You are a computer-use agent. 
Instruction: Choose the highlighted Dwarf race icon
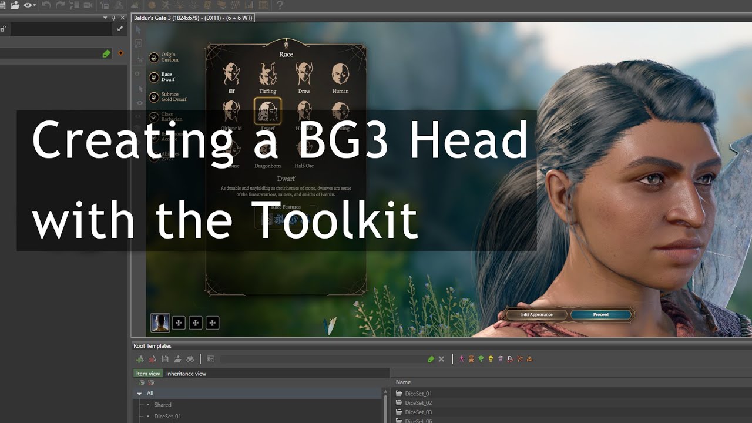(x=268, y=111)
